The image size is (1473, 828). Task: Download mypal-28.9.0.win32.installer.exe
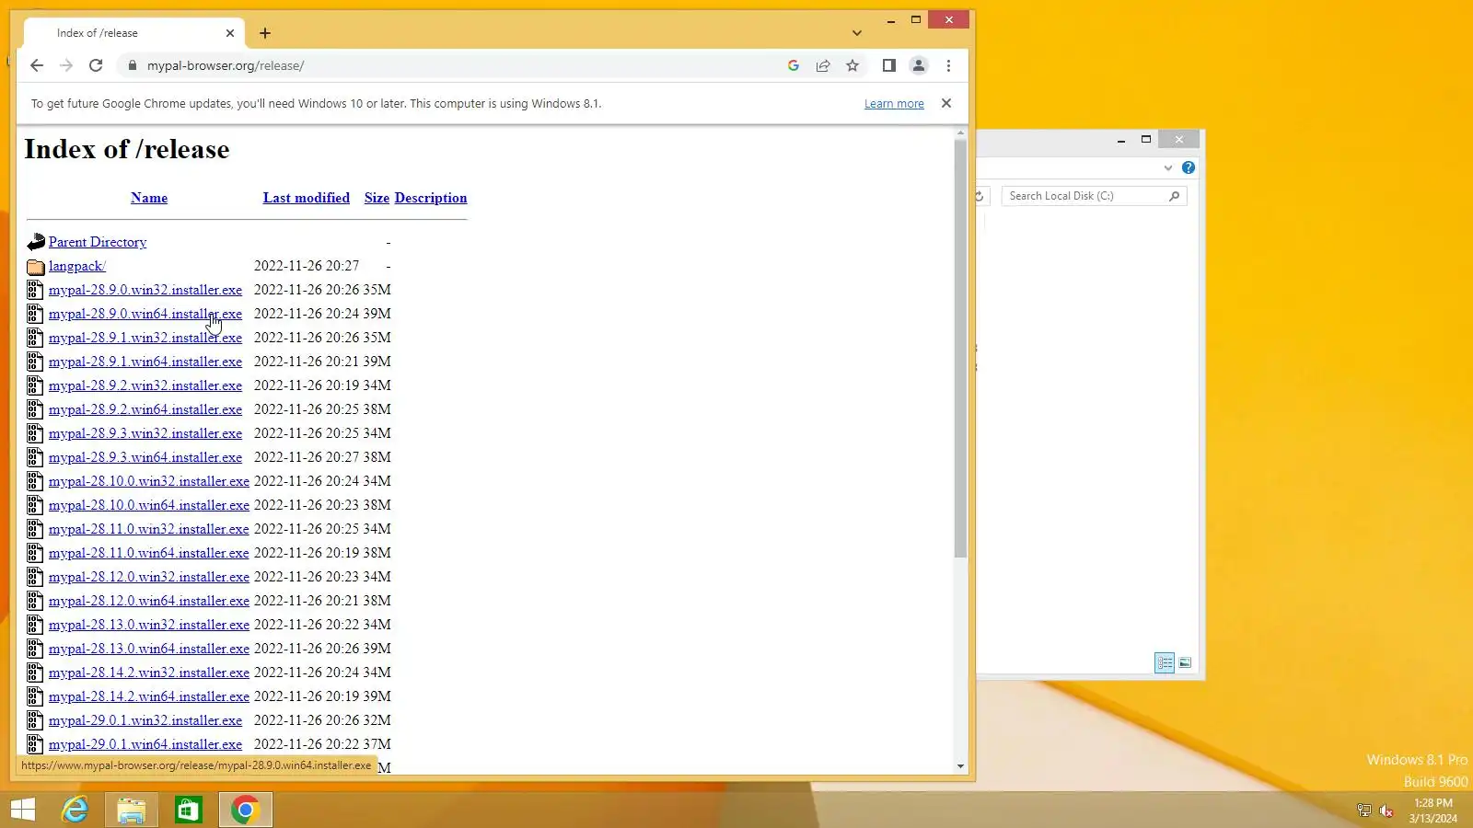tap(145, 290)
